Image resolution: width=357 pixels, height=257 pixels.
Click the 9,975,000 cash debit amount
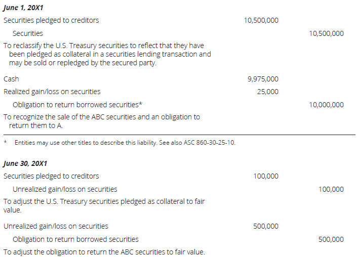263,79
